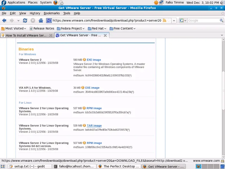Open the volume control icon

[x=222, y=3]
